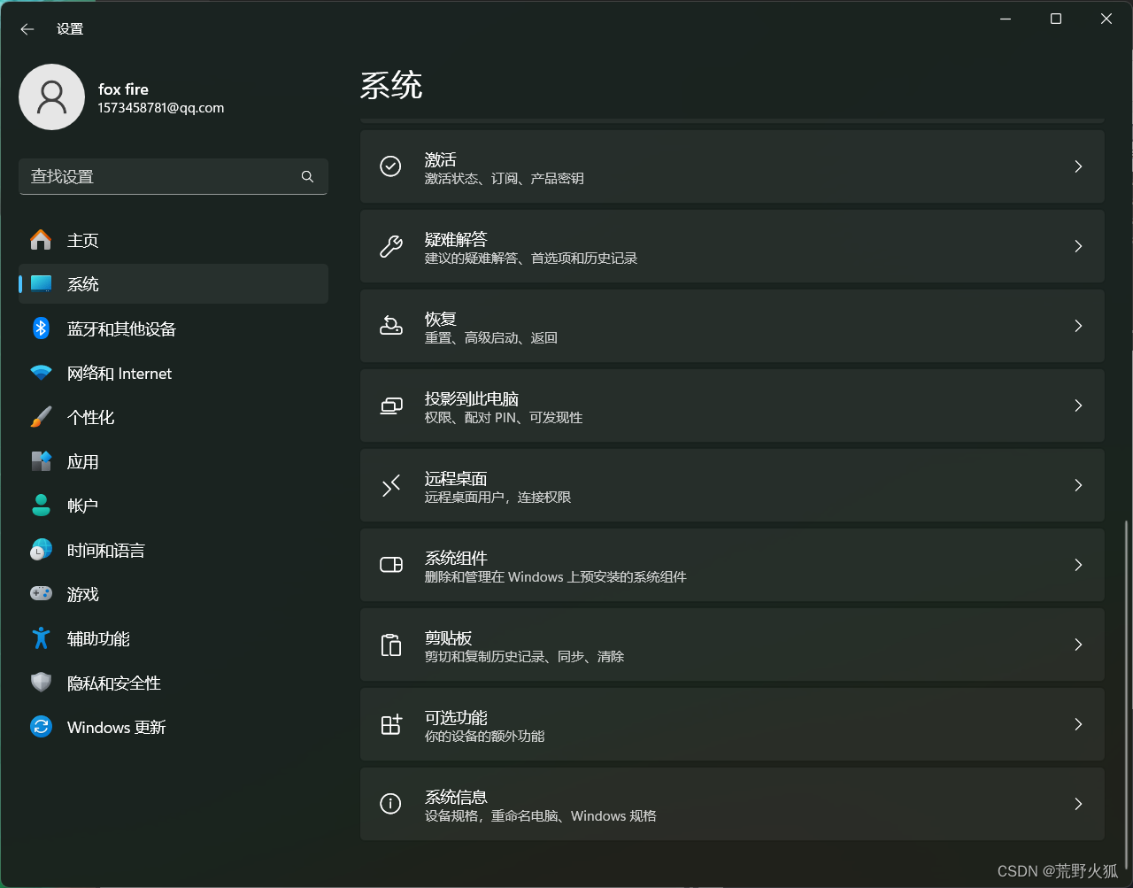
Task: Open the 激活 title text
Action: tap(441, 159)
